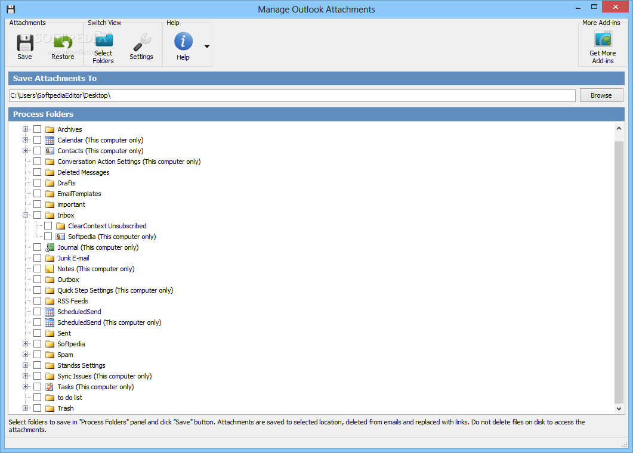Select the Conversation Action Settings row

point(129,162)
